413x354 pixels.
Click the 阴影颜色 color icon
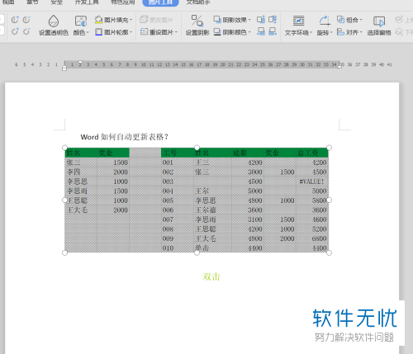(x=217, y=32)
